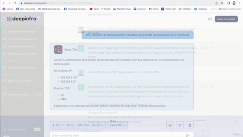Click Upgrade to Plus in the sidebar
The width and height of the screenshot is (243, 137).
tap(22, 129)
